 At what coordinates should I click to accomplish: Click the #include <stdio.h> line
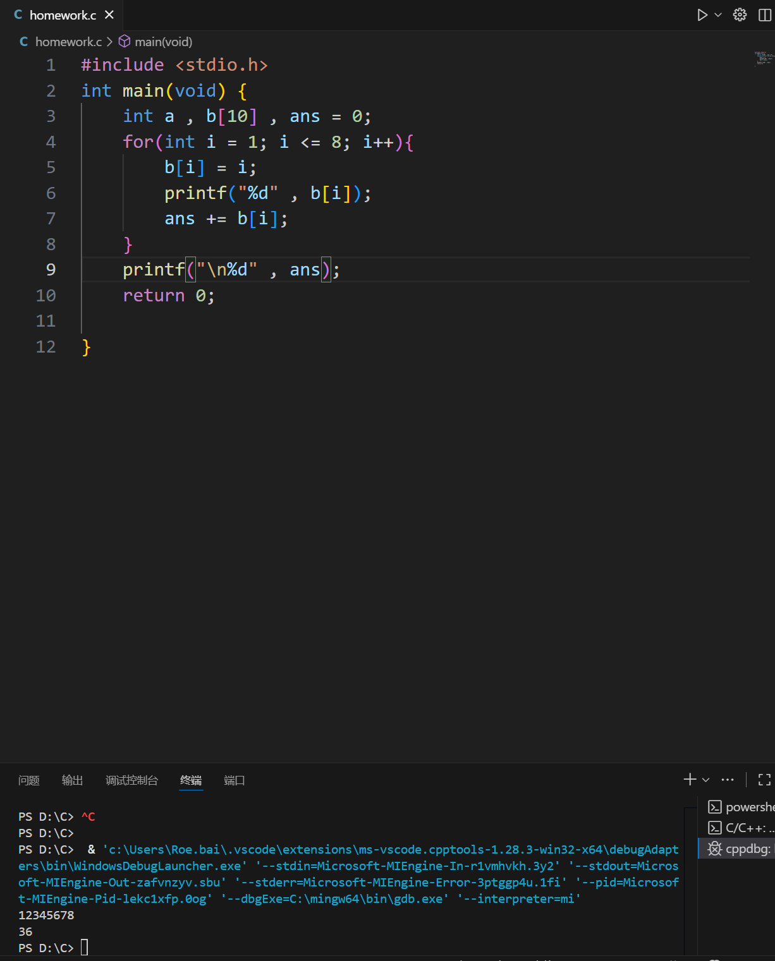click(x=174, y=65)
